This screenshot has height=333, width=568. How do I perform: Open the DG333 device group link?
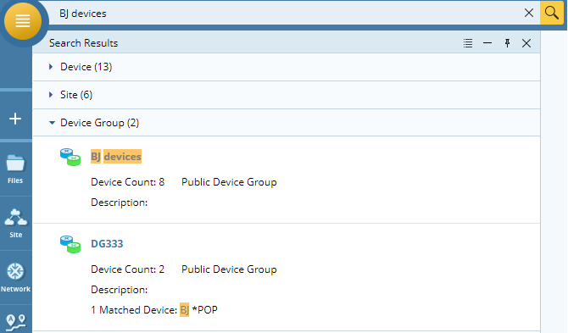[x=107, y=244]
